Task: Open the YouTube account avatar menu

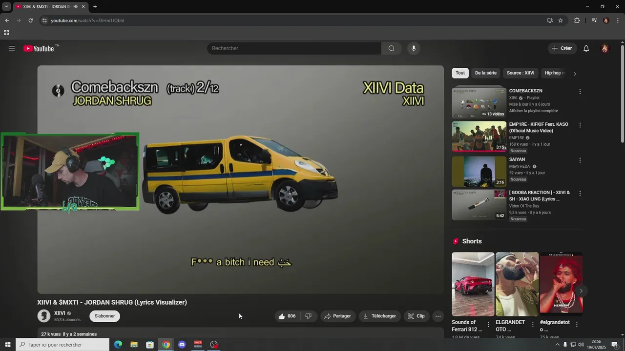Action: tap(605, 48)
